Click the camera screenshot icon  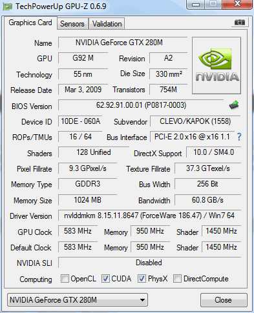240,22
